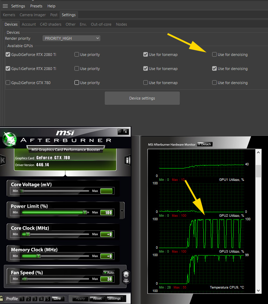Switch to the Kernels tab
The image size is (268, 304).
coord(9,15)
